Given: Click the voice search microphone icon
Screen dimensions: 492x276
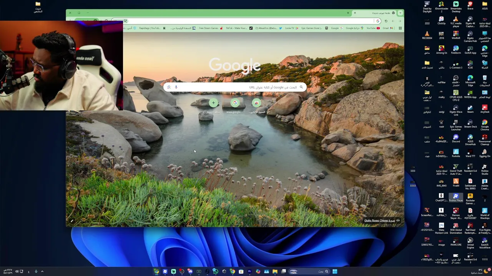Looking at the screenshot, I should click(176, 87).
